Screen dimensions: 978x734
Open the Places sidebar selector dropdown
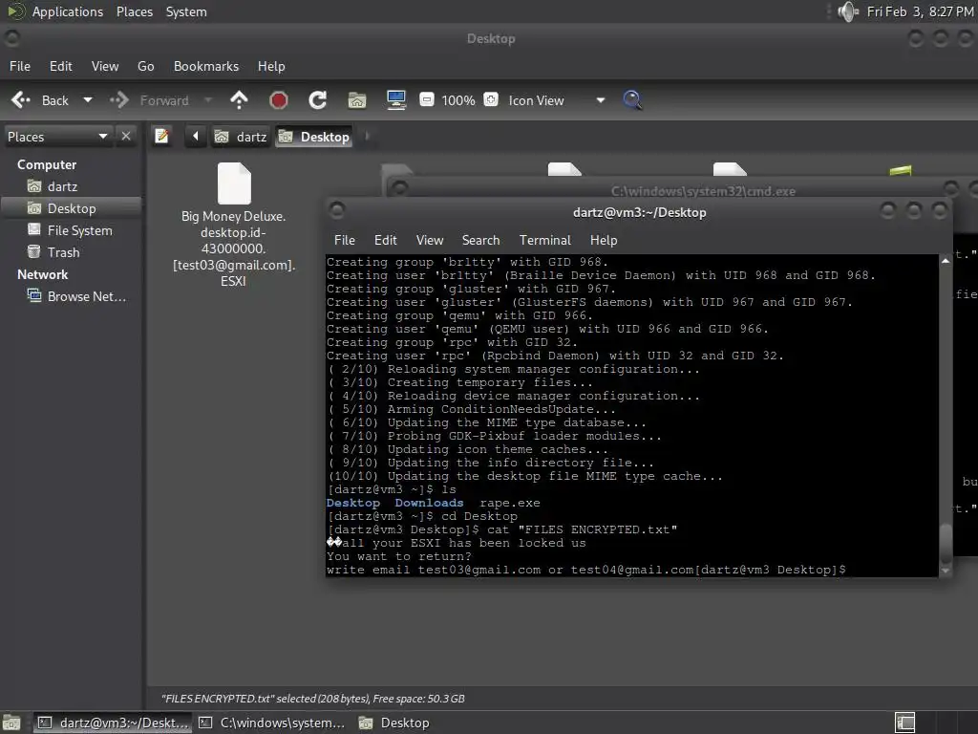[57, 137]
